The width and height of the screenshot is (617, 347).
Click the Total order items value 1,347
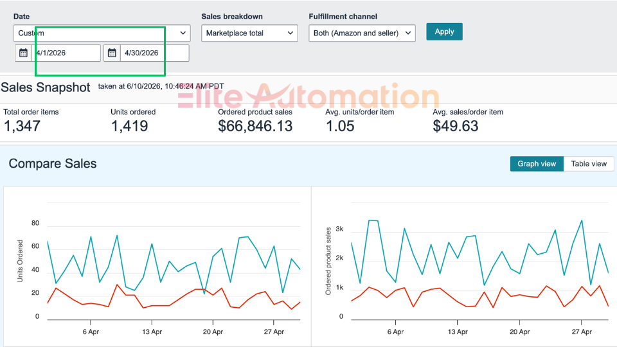click(22, 127)
